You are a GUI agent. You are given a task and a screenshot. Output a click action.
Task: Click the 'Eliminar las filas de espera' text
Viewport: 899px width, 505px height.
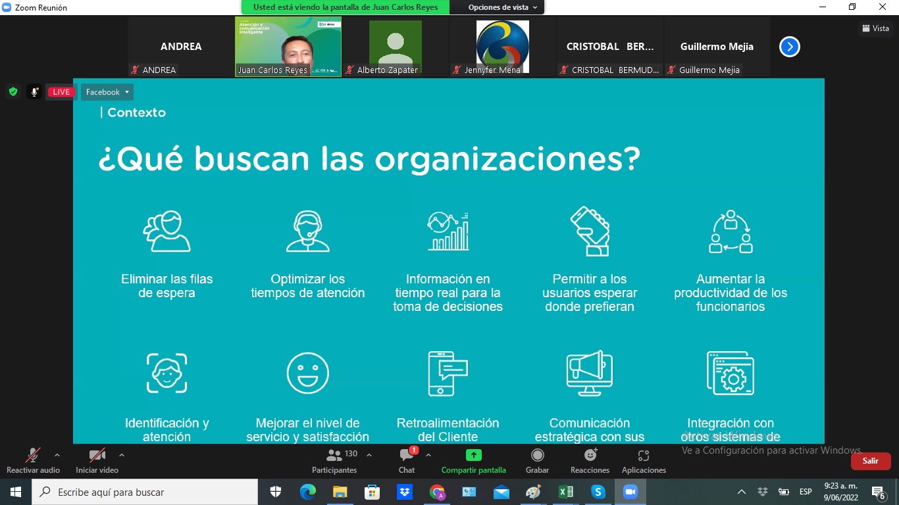[x=167, y=286]
